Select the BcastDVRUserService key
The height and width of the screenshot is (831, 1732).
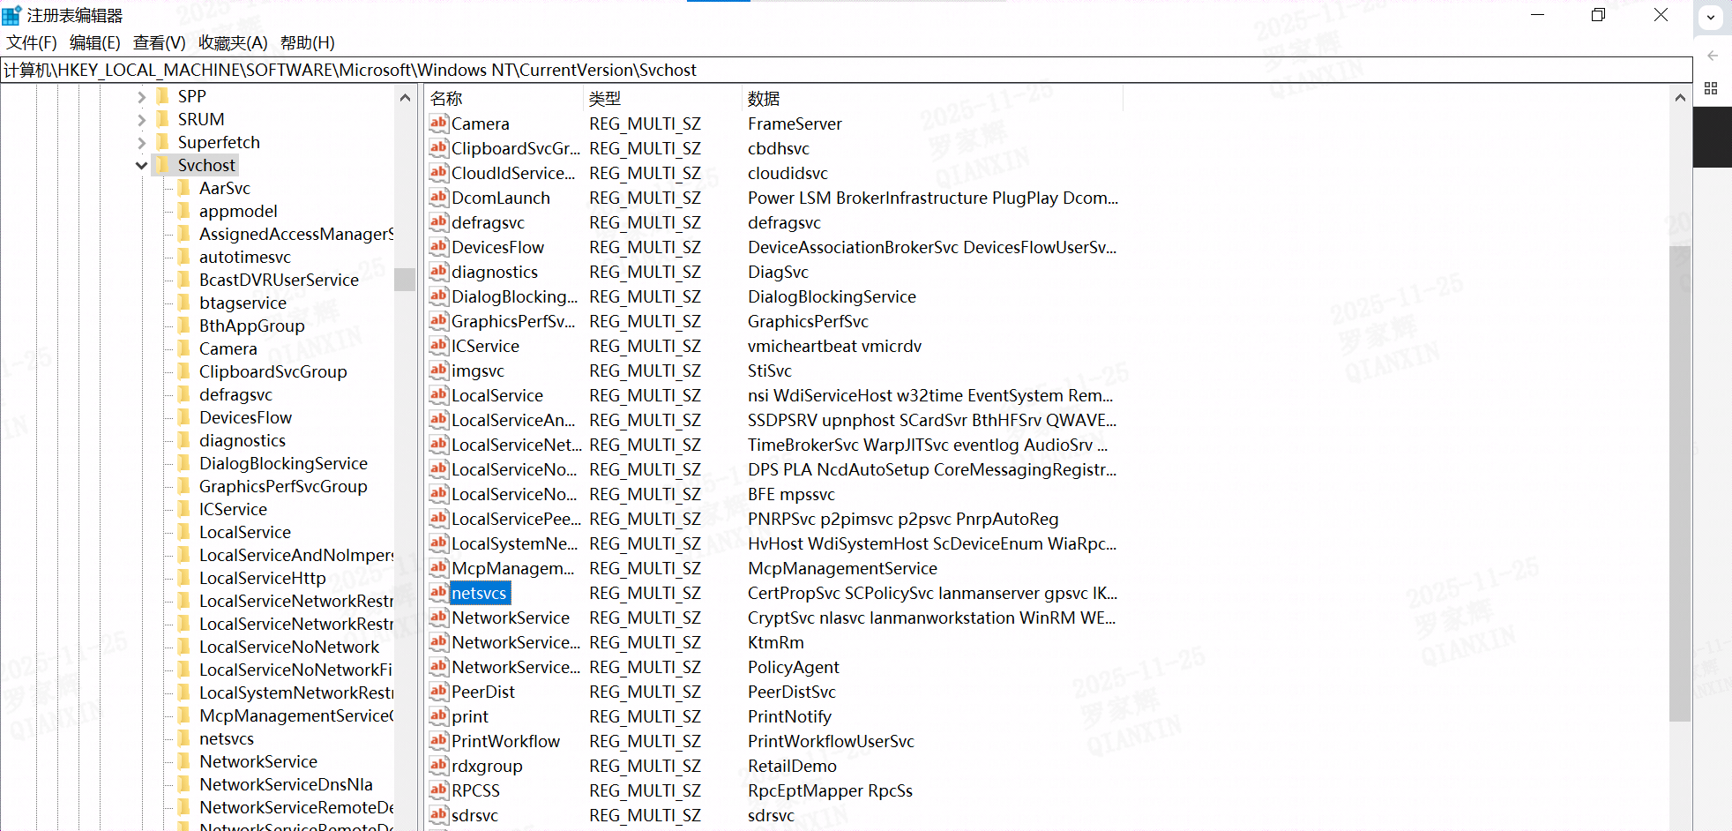(x=279, y=280)
